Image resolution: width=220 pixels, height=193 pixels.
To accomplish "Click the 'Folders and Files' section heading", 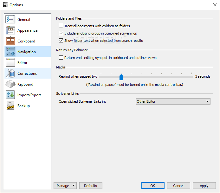I will [69, 18].
